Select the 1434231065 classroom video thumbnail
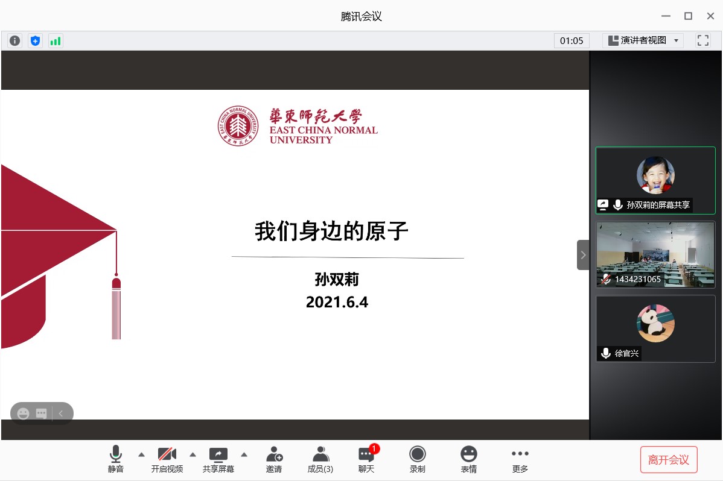 655,254
